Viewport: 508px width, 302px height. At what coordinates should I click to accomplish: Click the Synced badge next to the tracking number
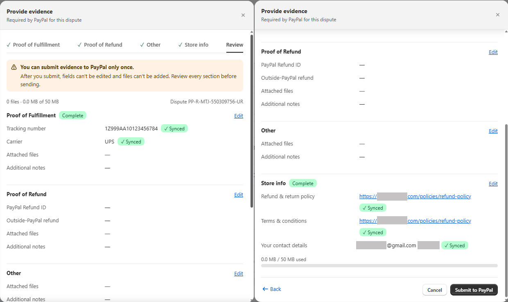pos(174,129)
